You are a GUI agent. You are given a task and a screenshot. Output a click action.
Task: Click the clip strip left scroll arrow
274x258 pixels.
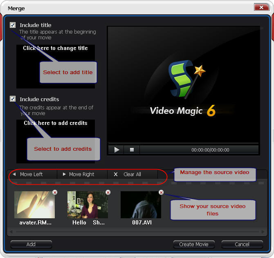click(11, 232)
